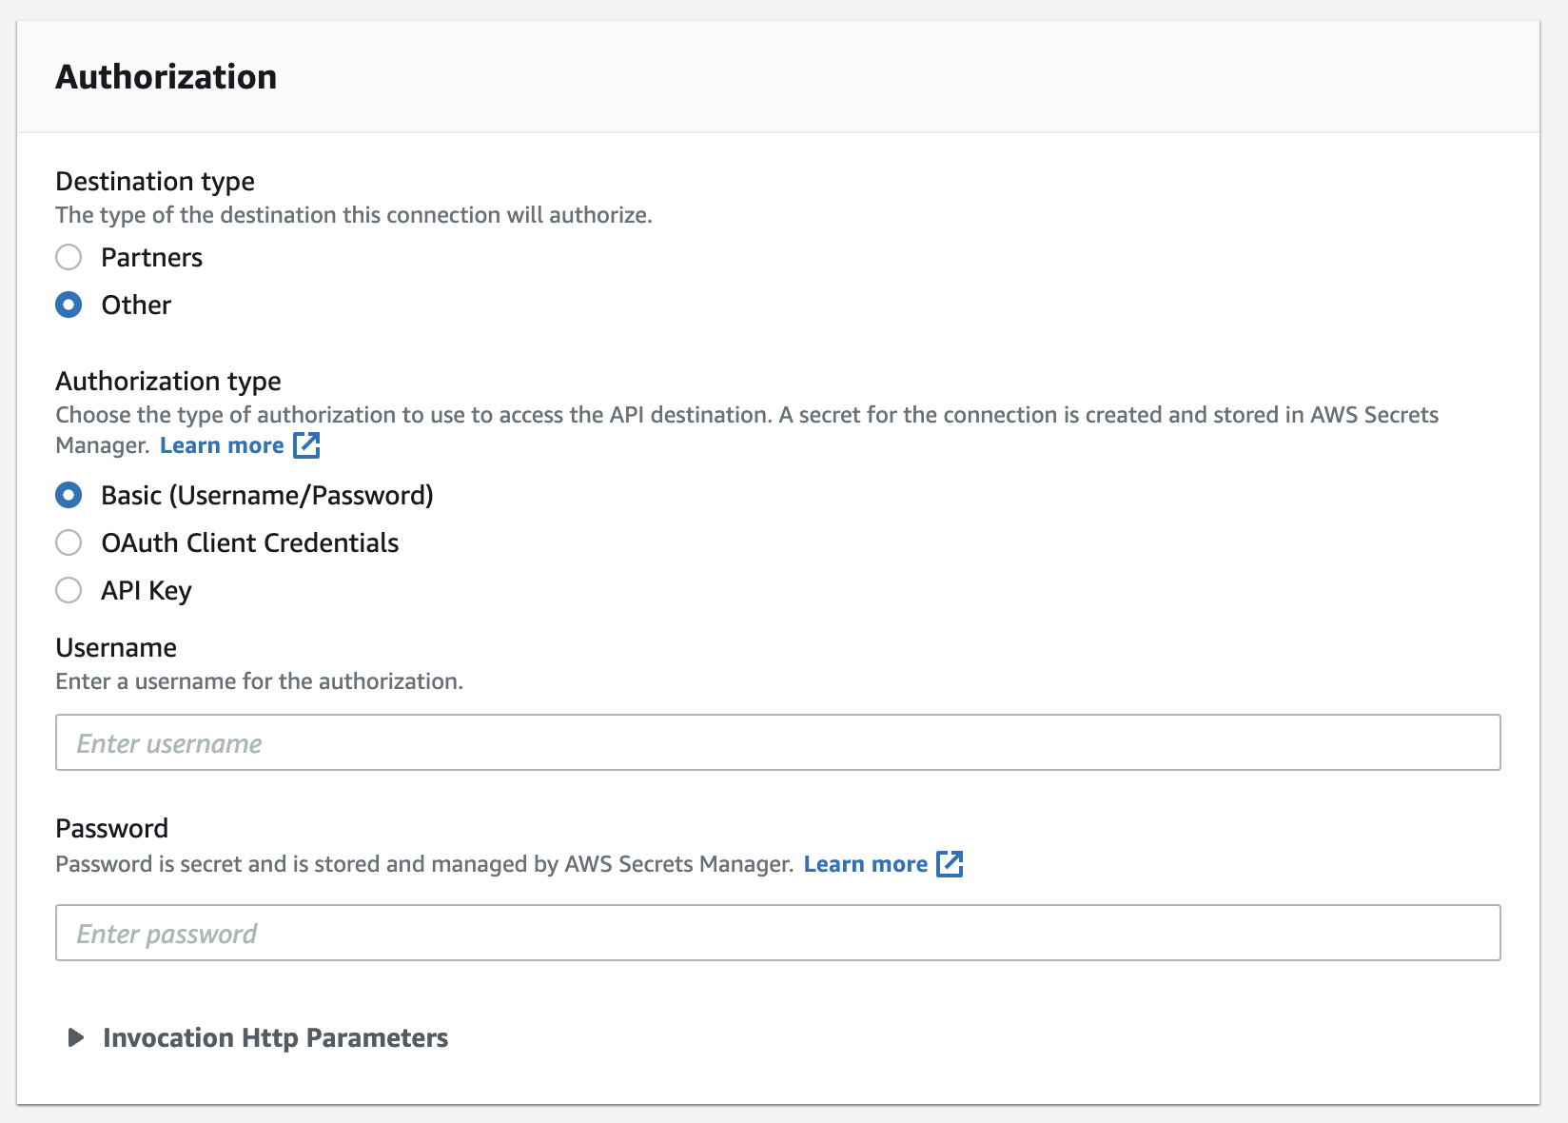The height and width of the screenshot is (1123, 1568).
Task: Click the API Key label text
Action: (x=147, y=590)
